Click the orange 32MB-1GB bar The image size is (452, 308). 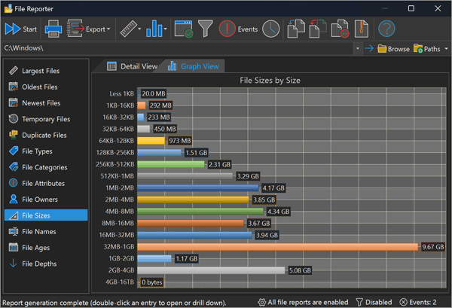[278, 246]
